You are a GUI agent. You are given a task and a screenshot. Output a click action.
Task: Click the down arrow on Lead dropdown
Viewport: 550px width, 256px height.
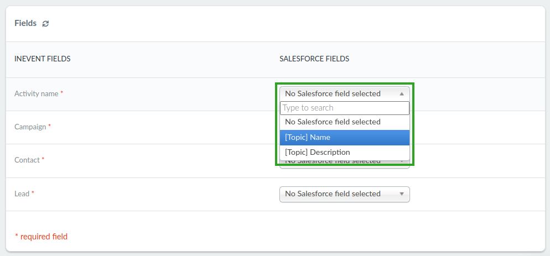tap(402, 194)
